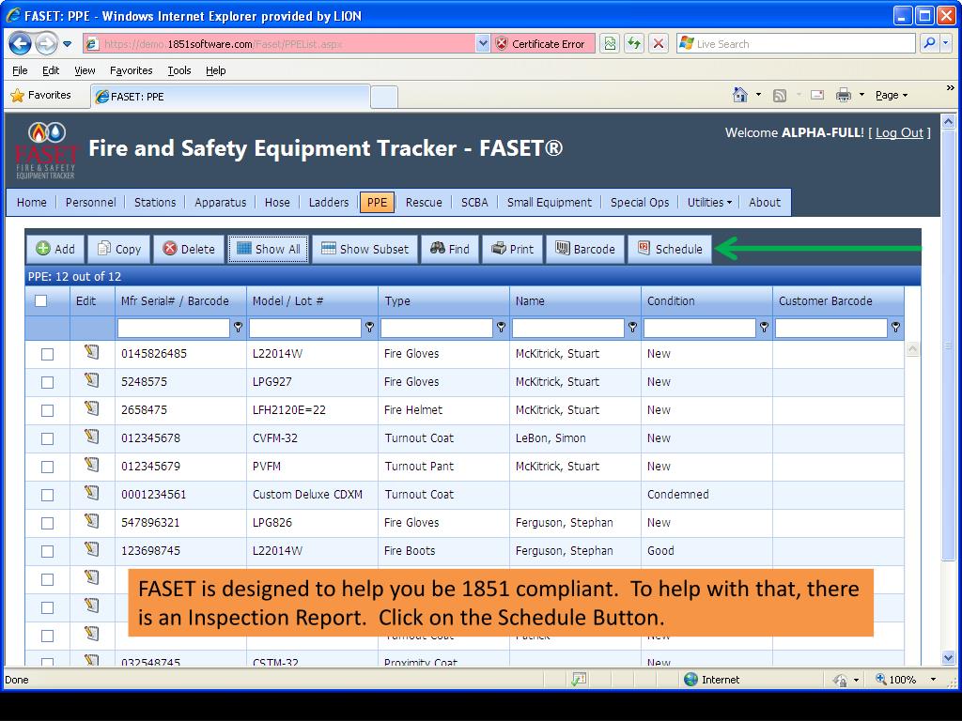Click in the Type filter input field
Screen dimensions: 962x721
tap(437, 328)
